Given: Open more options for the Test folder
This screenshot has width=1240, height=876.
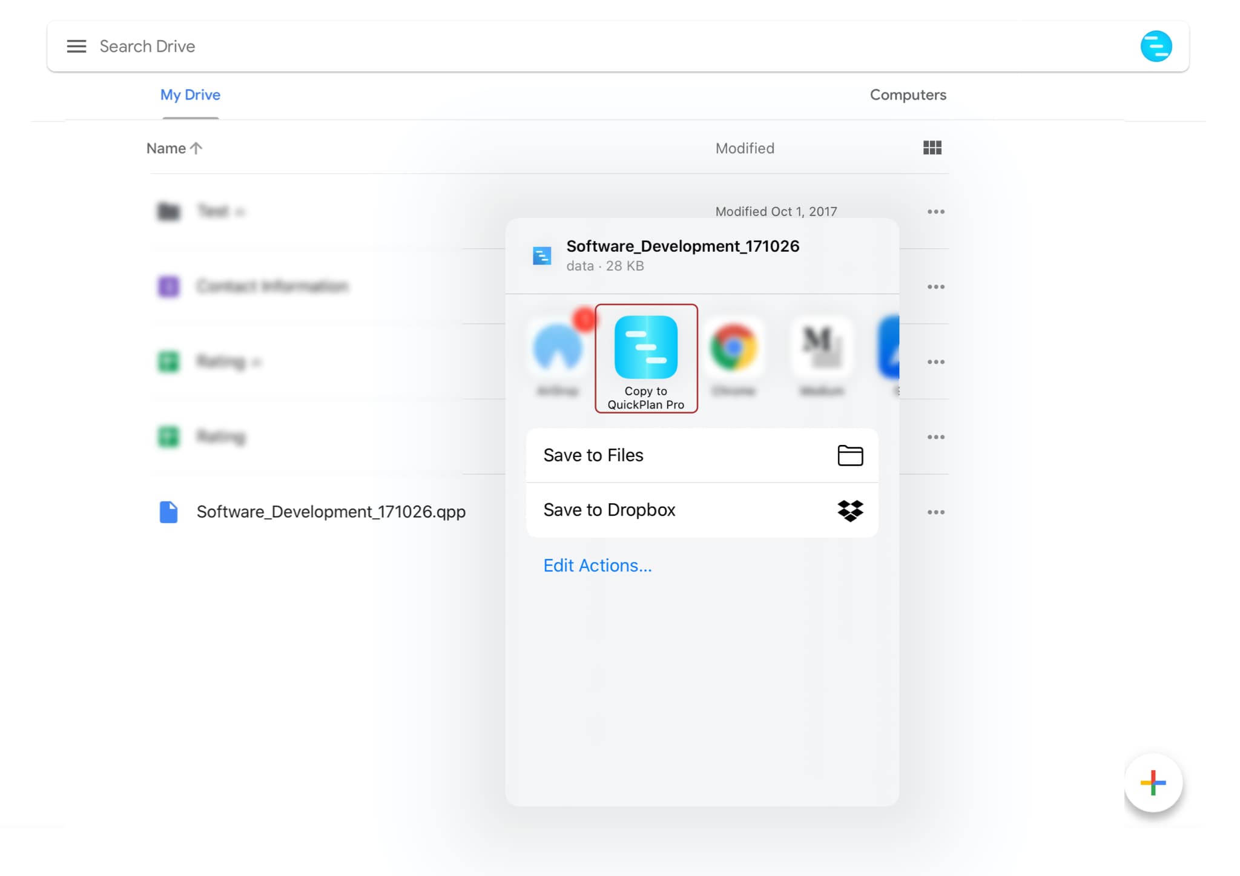Looking at the screenshot, I should pos(935,212).
